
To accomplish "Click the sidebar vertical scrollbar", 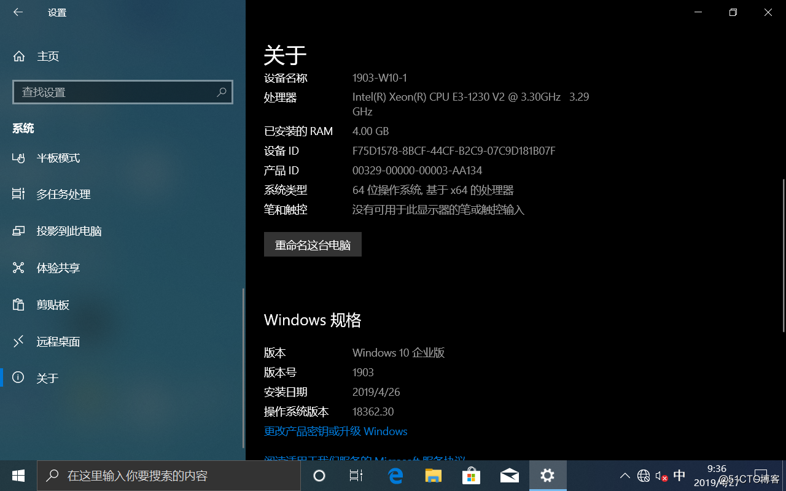I will pyautogui.click(x=244, y=368).
